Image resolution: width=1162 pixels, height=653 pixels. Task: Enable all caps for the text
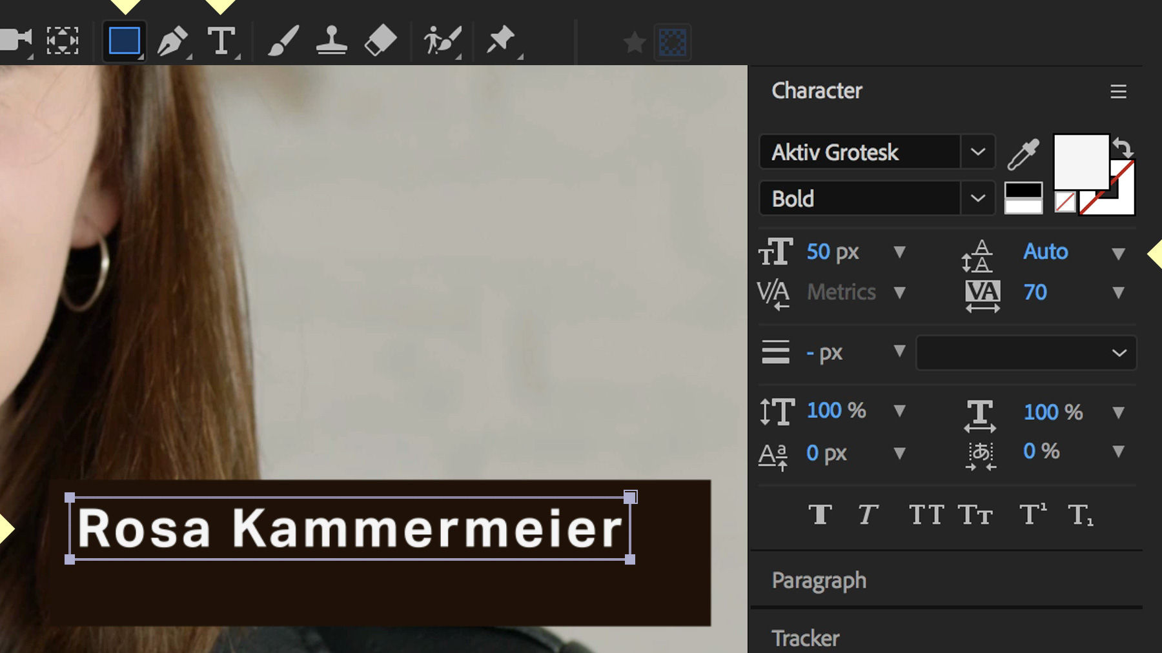[x=926, y=514]
